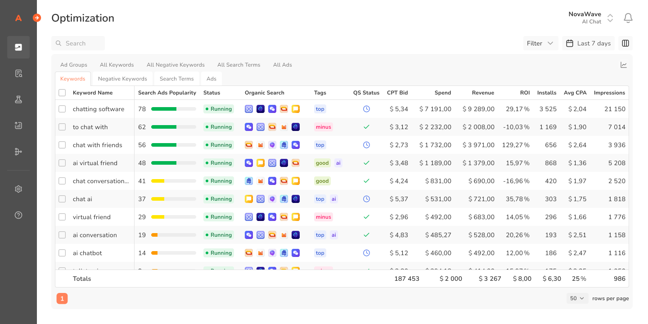Expand the NovaWave app switcher

pos(610,18)
